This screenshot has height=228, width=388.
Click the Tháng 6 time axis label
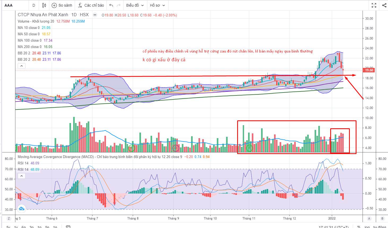point(52,218)
